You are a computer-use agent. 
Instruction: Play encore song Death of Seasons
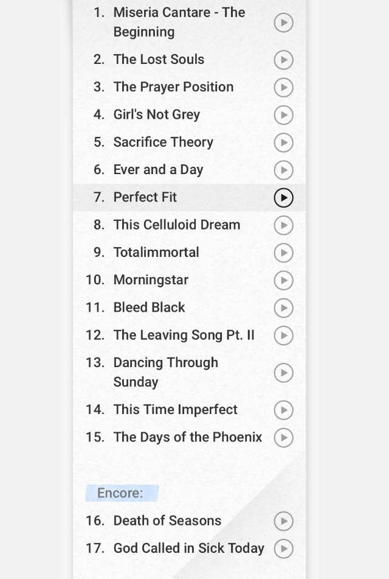(x=284, y=521)
